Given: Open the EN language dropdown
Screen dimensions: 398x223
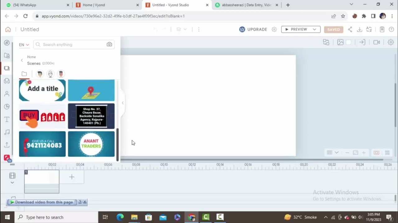Looking at the screenshot, I should point(24,45).
